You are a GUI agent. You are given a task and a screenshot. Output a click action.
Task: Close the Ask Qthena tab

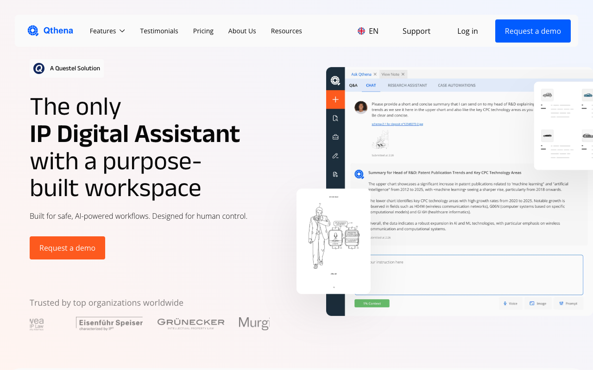point(375,74)
